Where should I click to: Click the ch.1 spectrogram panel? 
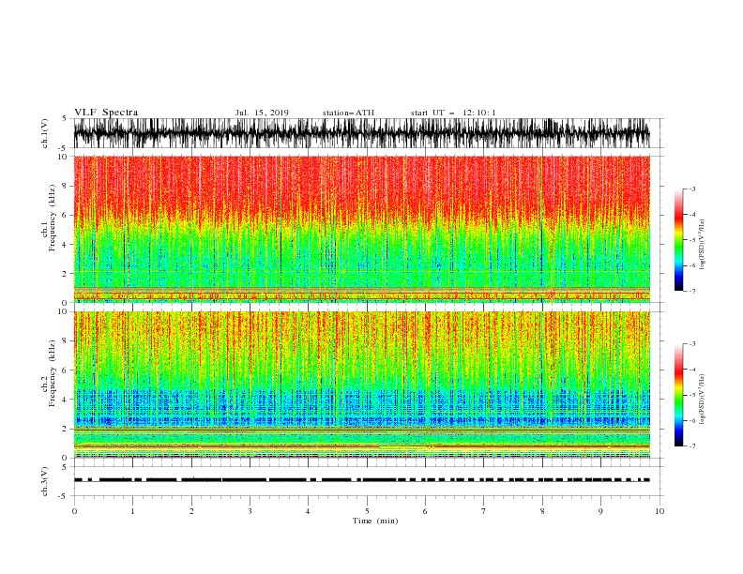361,229
